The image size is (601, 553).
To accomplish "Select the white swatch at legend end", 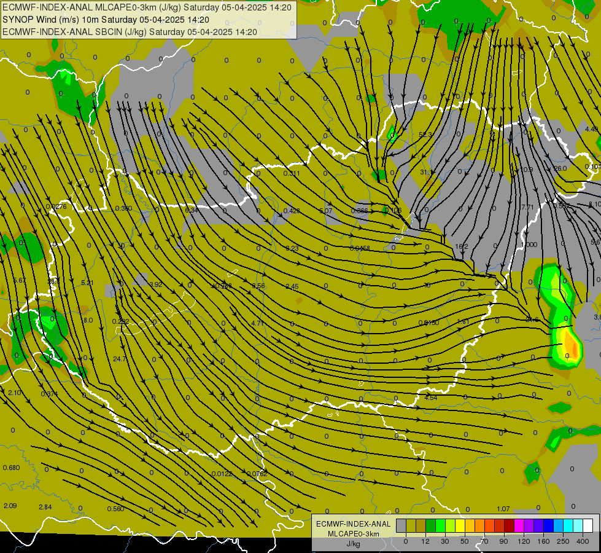I will pyautogui.click(x=587, y=526).
